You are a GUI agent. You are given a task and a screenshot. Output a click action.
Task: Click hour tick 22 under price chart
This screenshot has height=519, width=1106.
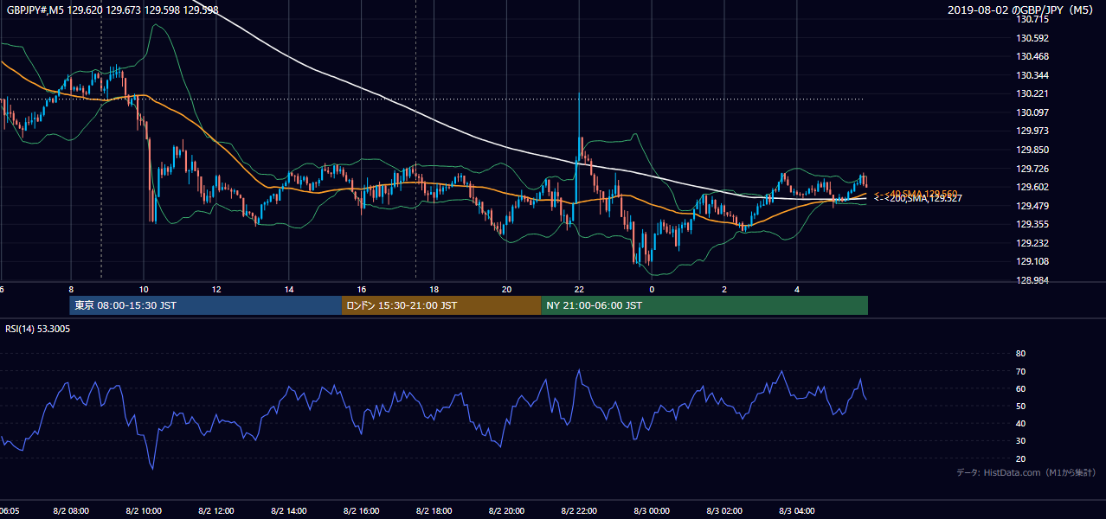click(580, 289)
